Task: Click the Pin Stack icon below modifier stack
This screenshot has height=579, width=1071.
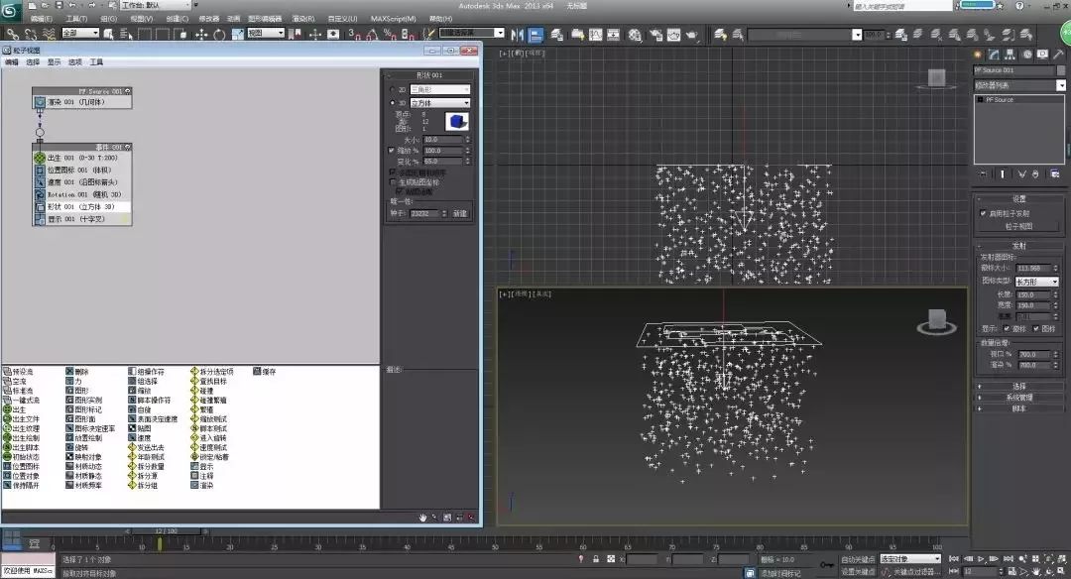Action: coord(983,174)
